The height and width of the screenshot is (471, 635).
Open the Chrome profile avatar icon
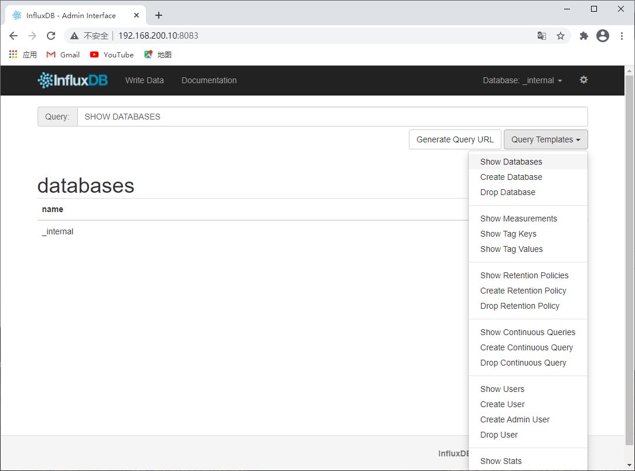click(x=603, y=36)
